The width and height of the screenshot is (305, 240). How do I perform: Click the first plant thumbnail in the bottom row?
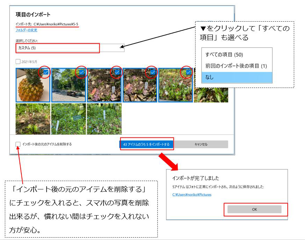[x=32, y=119]
